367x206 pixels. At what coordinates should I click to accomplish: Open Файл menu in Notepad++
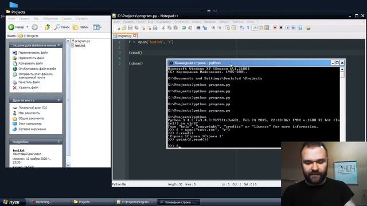[x=117, y=22]
